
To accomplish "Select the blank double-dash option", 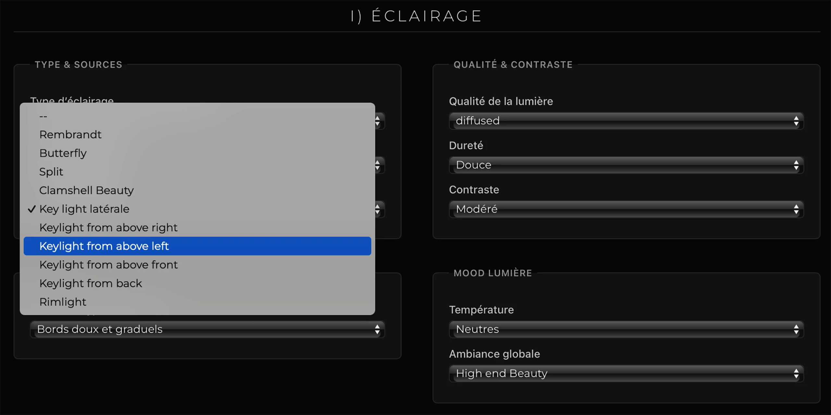I will pyautogui.click(x=43, y=116).
